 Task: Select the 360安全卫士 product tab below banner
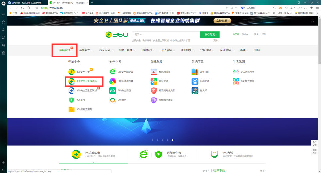[93, 154]
